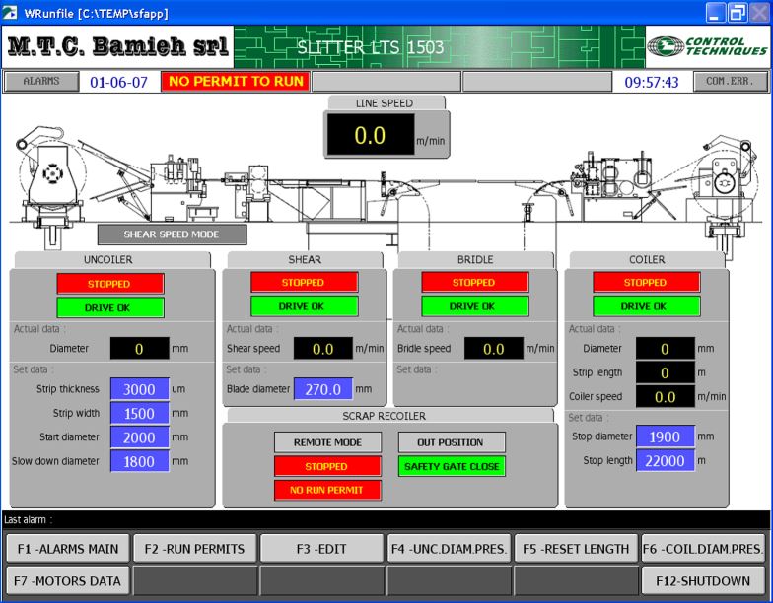Edit Stop length value 22000
The height and width of the screenshot is (603, 773).
pos(665,461)
